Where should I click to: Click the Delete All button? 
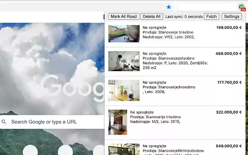tap(152, 16)
